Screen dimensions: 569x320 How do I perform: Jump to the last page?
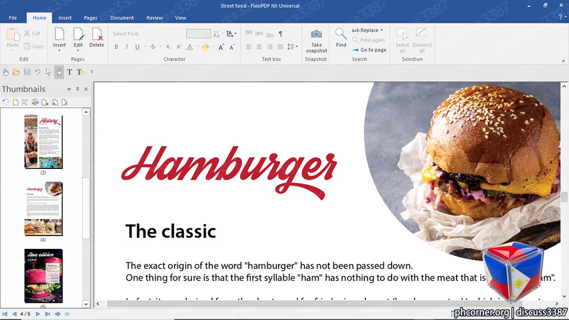coord(48,314)
